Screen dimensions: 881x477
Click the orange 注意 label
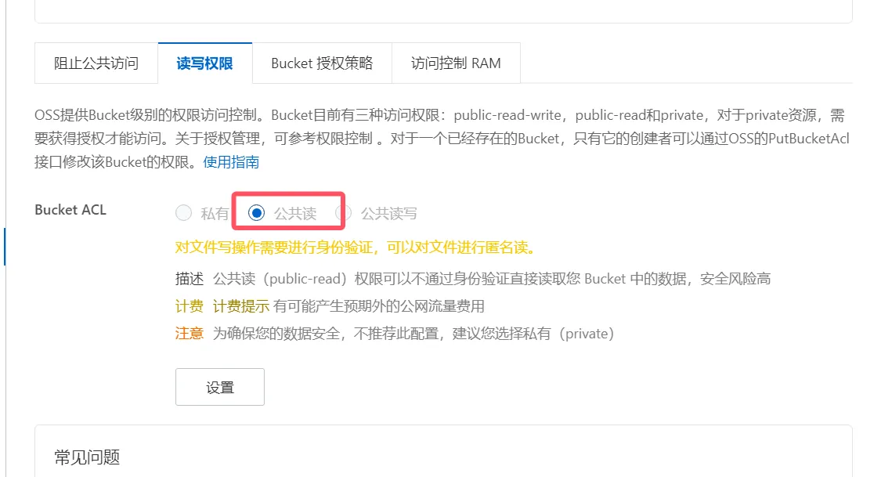(x=190, y=334)
